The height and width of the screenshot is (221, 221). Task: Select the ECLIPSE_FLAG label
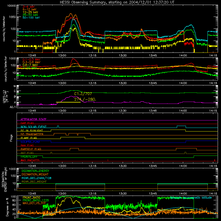(x=30, y=142)
